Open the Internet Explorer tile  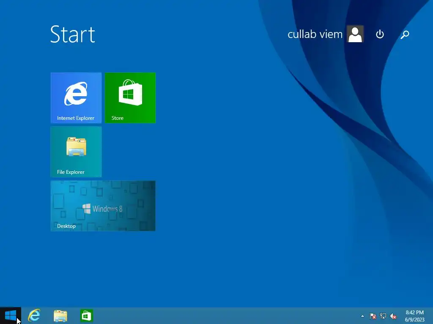pos(76,98)
